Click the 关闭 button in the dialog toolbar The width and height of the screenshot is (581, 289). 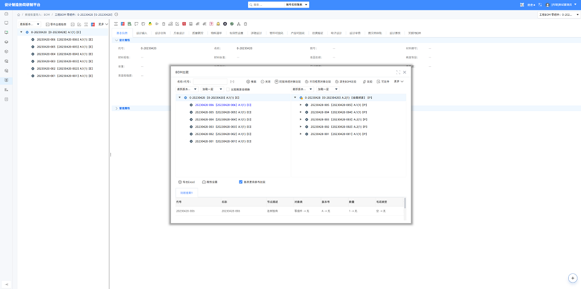(x=266, y=81)
